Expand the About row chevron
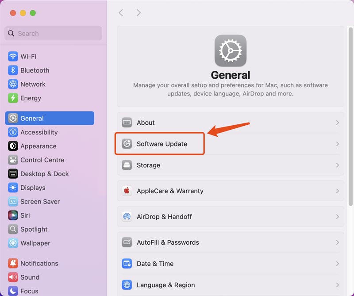This screenshot has height=296, width=354. (x=337, y=123)
